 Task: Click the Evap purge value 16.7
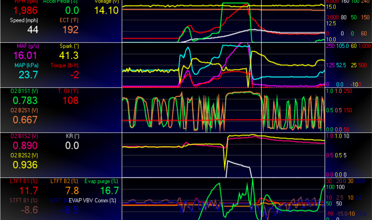[109, 190]
